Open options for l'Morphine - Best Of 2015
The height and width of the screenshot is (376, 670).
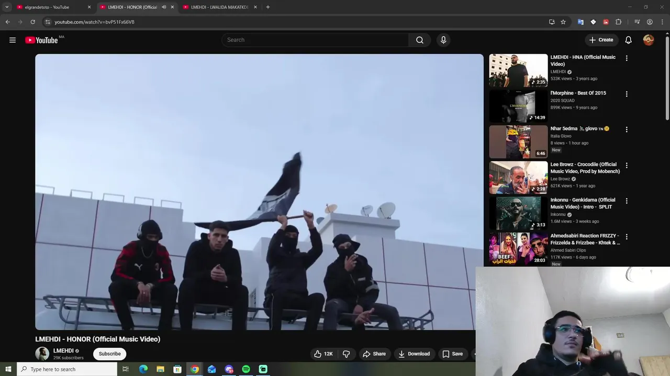[627, 94]
